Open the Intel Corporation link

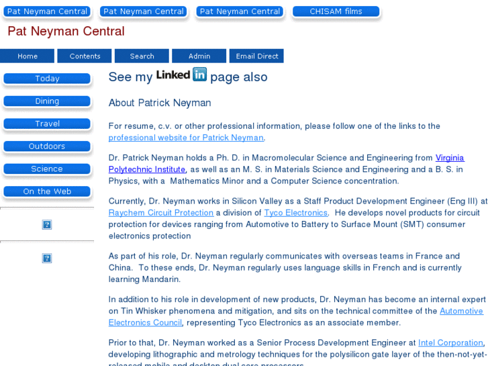[x=450, y=342]
